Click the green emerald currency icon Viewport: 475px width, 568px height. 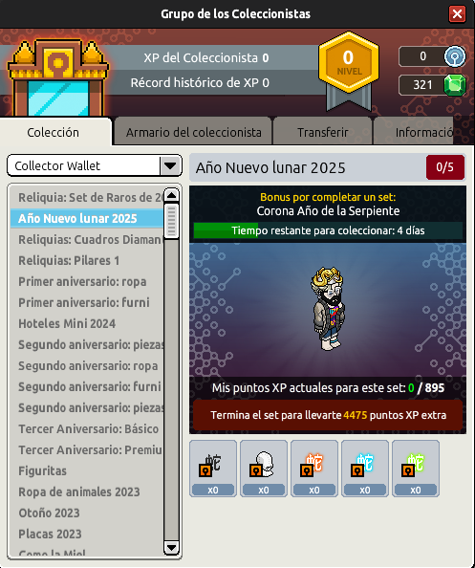click(455, 85)
